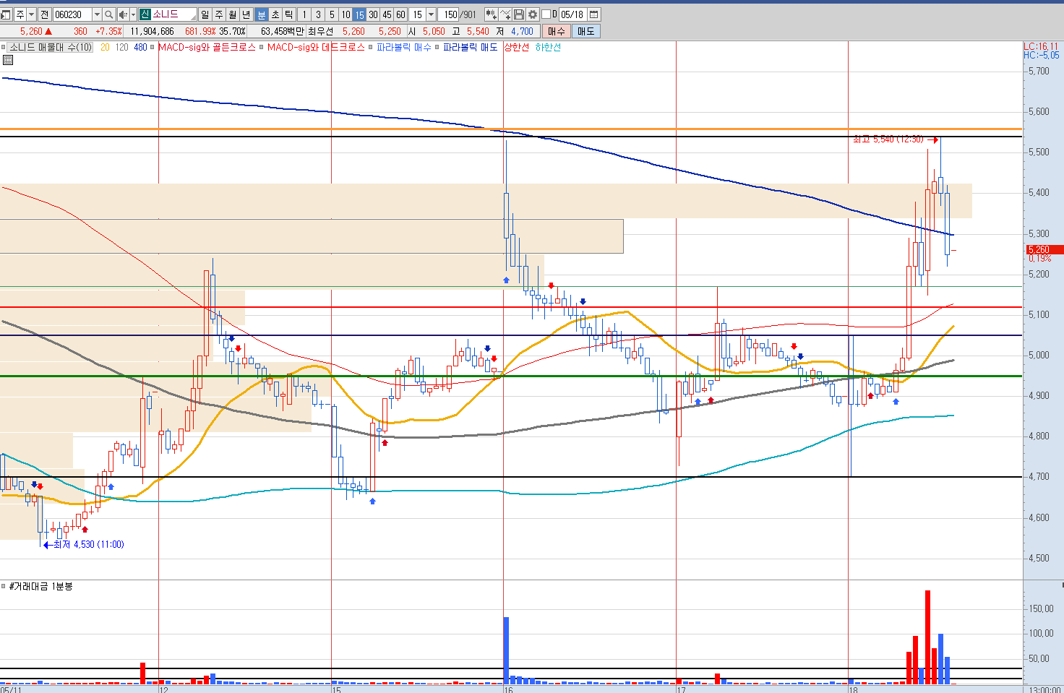
Task: Choose the 45-minute interval button
Action: [x=387, y=14]
